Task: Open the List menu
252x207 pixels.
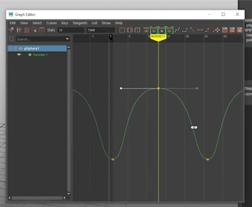Action: 95,23
